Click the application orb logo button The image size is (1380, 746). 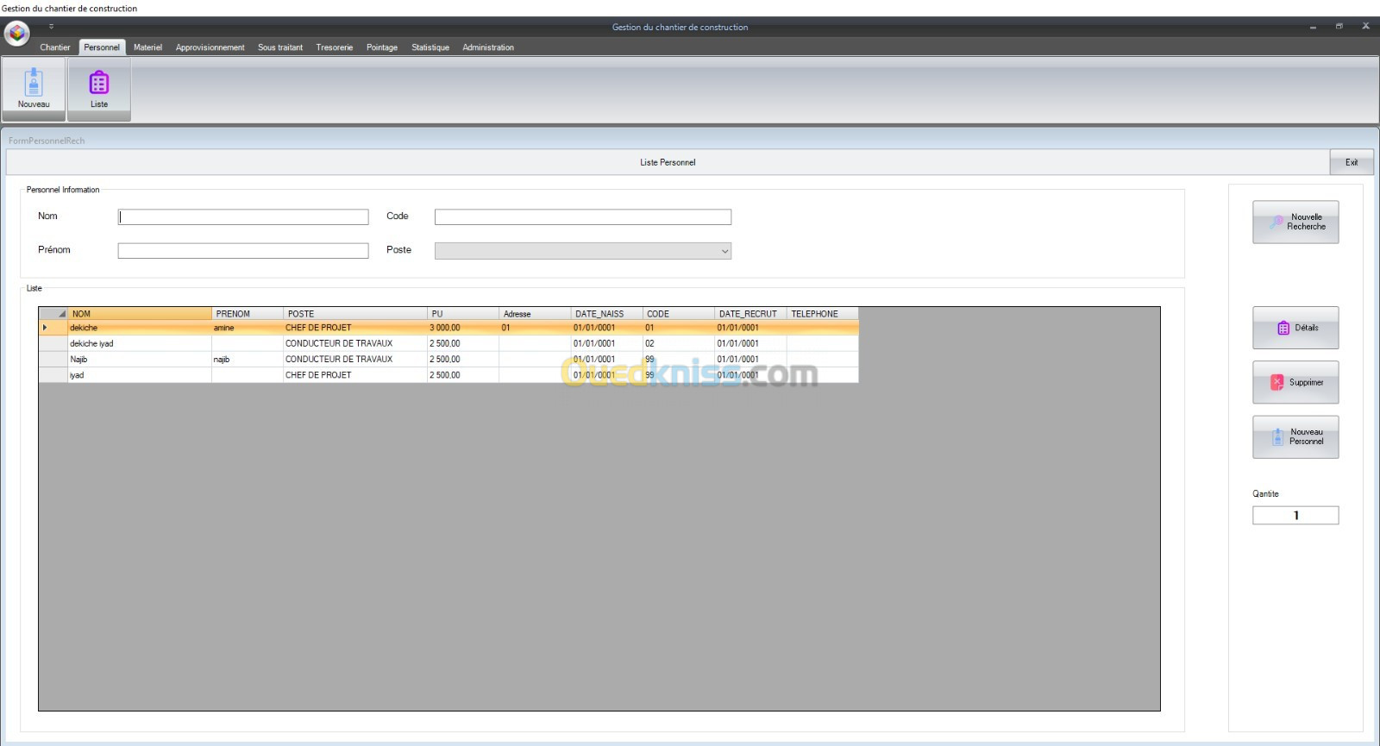17,33
